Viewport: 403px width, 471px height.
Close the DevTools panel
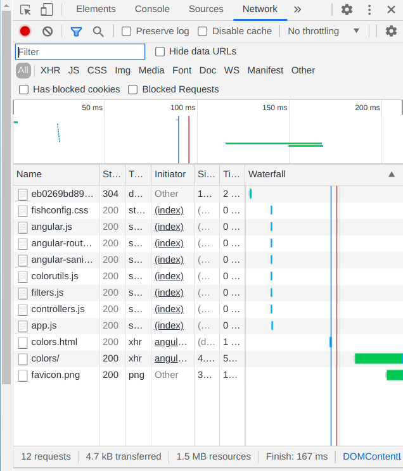391,9
